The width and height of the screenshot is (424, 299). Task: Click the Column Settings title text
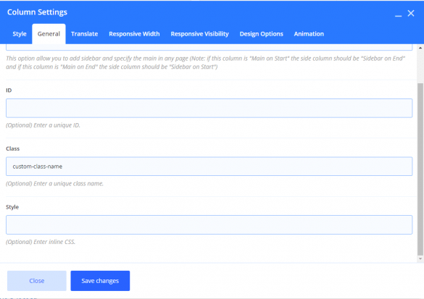[37, 12]
